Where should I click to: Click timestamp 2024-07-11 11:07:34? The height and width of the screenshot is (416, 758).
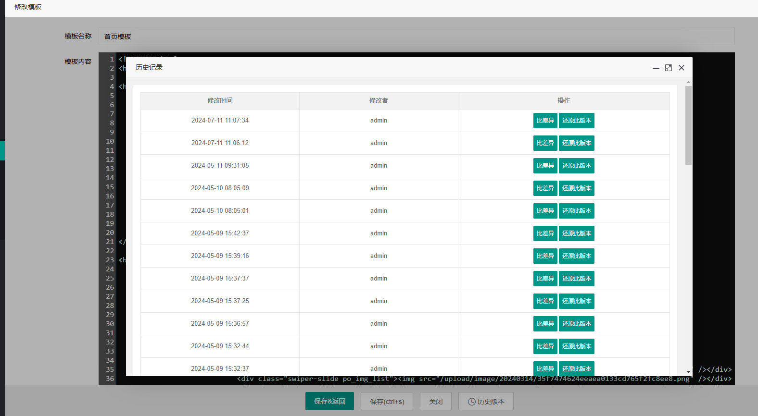tap(220, 121)
